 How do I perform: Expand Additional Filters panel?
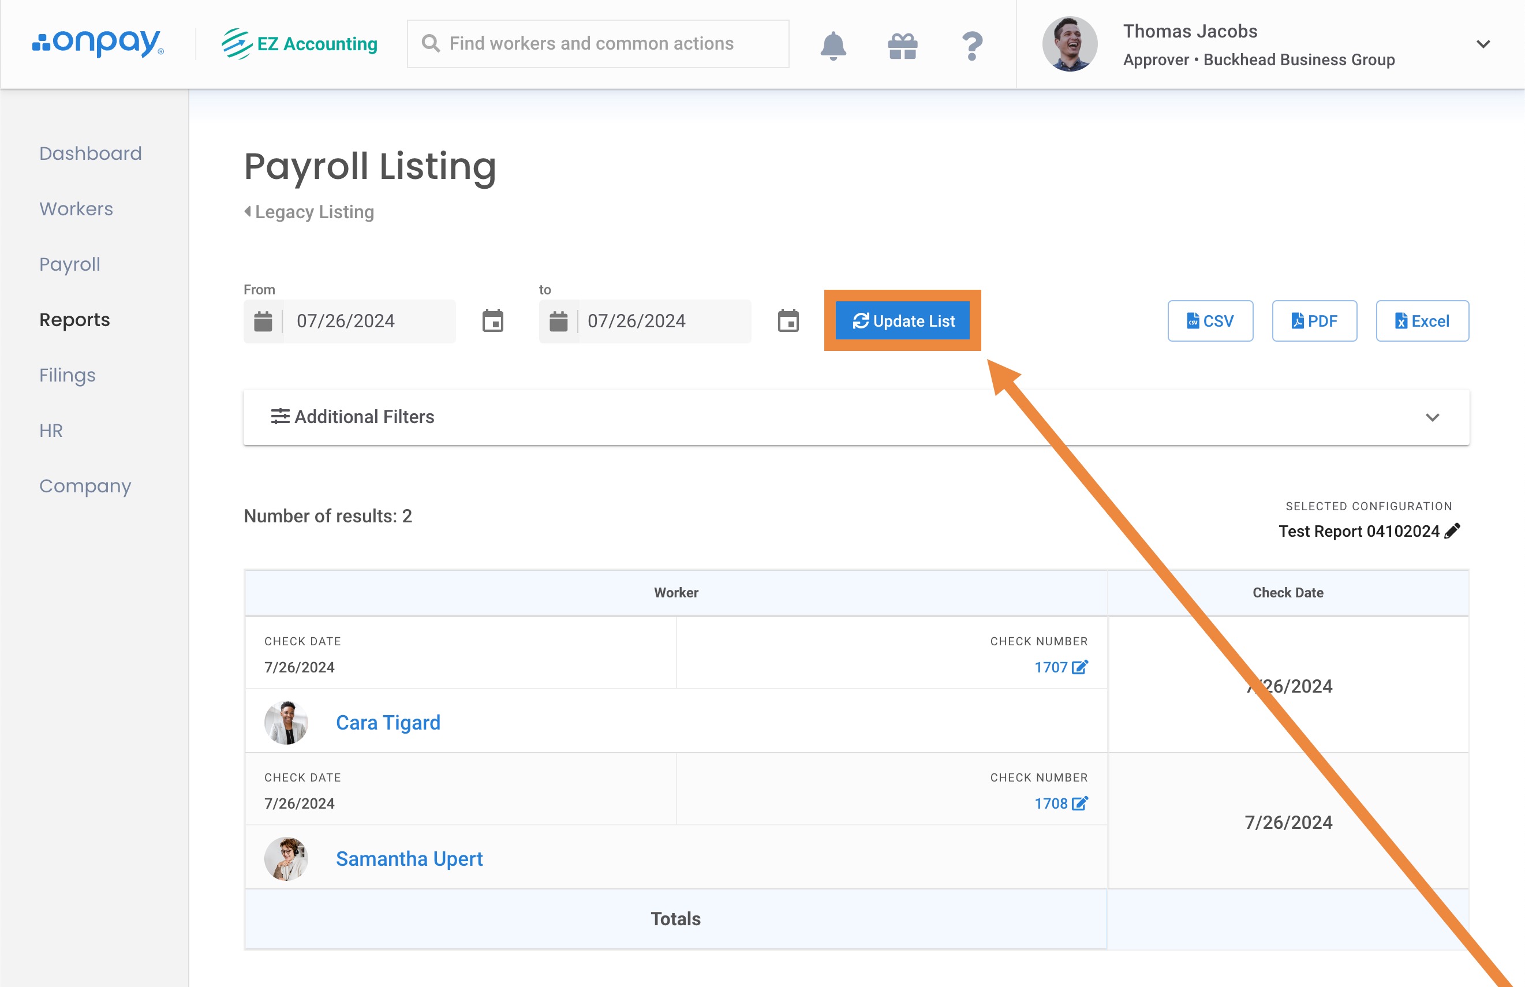tap(856, 417)
